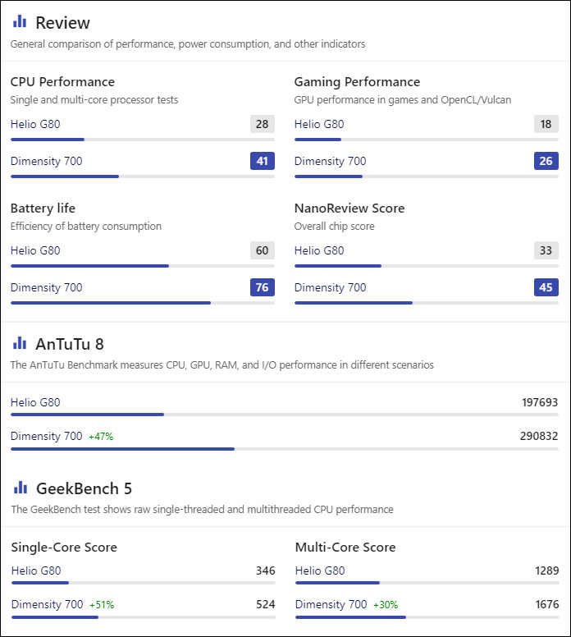The height and width of the screenshot is (637, 571).
Task: Click the AnTuTu progress bar for Dimensity 700
Action: (285, 449)
